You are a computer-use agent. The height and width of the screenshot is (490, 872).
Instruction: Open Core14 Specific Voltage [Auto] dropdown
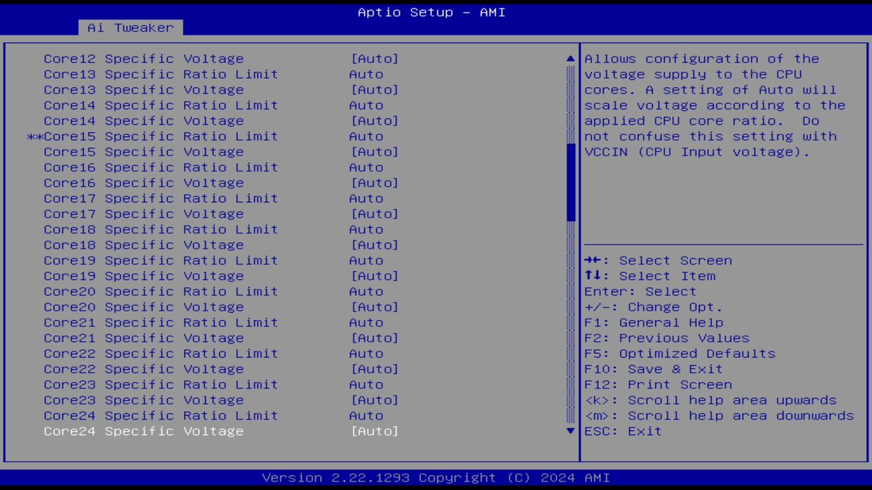click(x=375, y=121)
